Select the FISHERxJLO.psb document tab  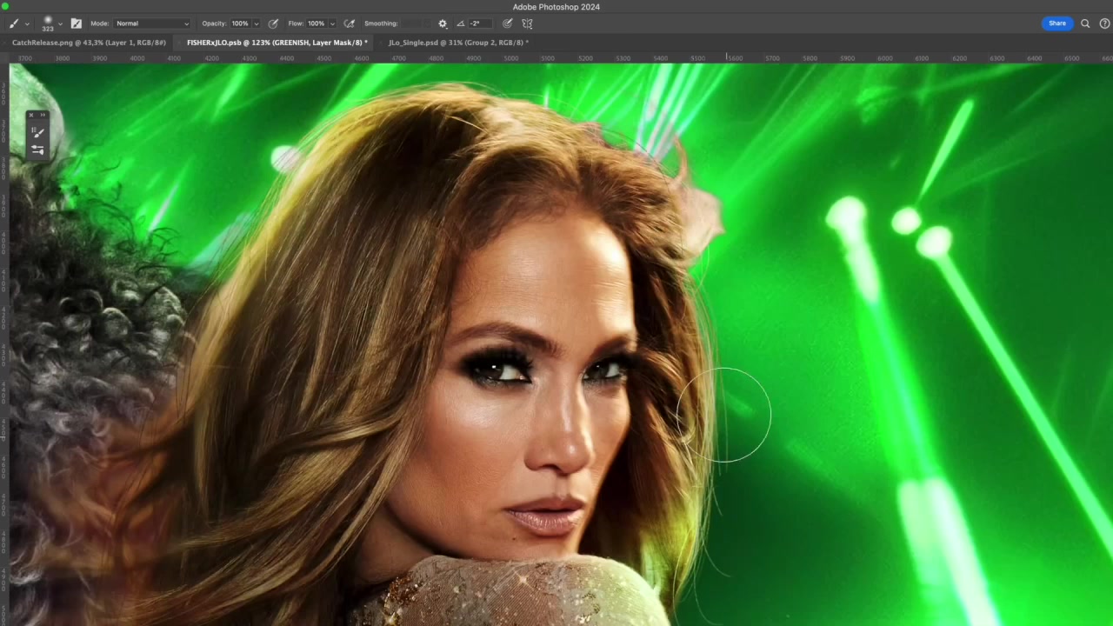277,43
